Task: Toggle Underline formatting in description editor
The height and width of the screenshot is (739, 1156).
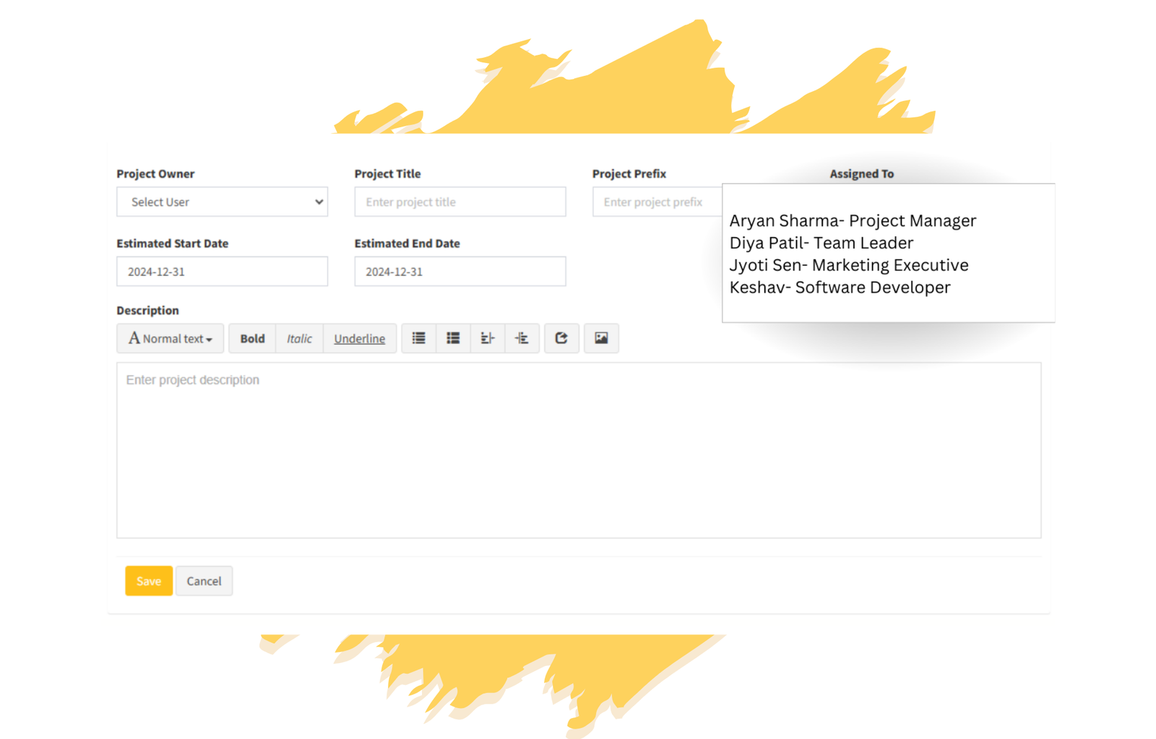Action: (359, 338)
